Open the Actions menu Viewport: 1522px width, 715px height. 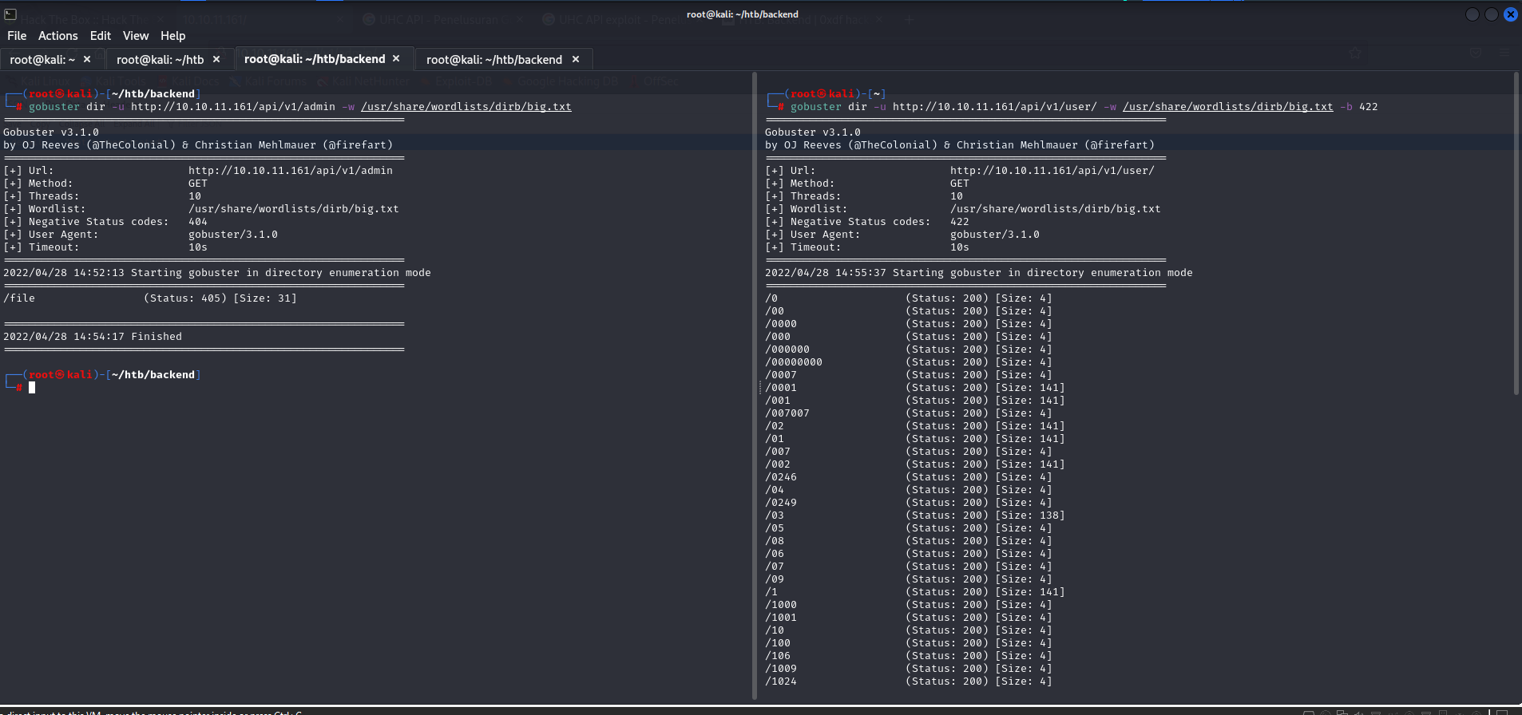pos(58,36)
